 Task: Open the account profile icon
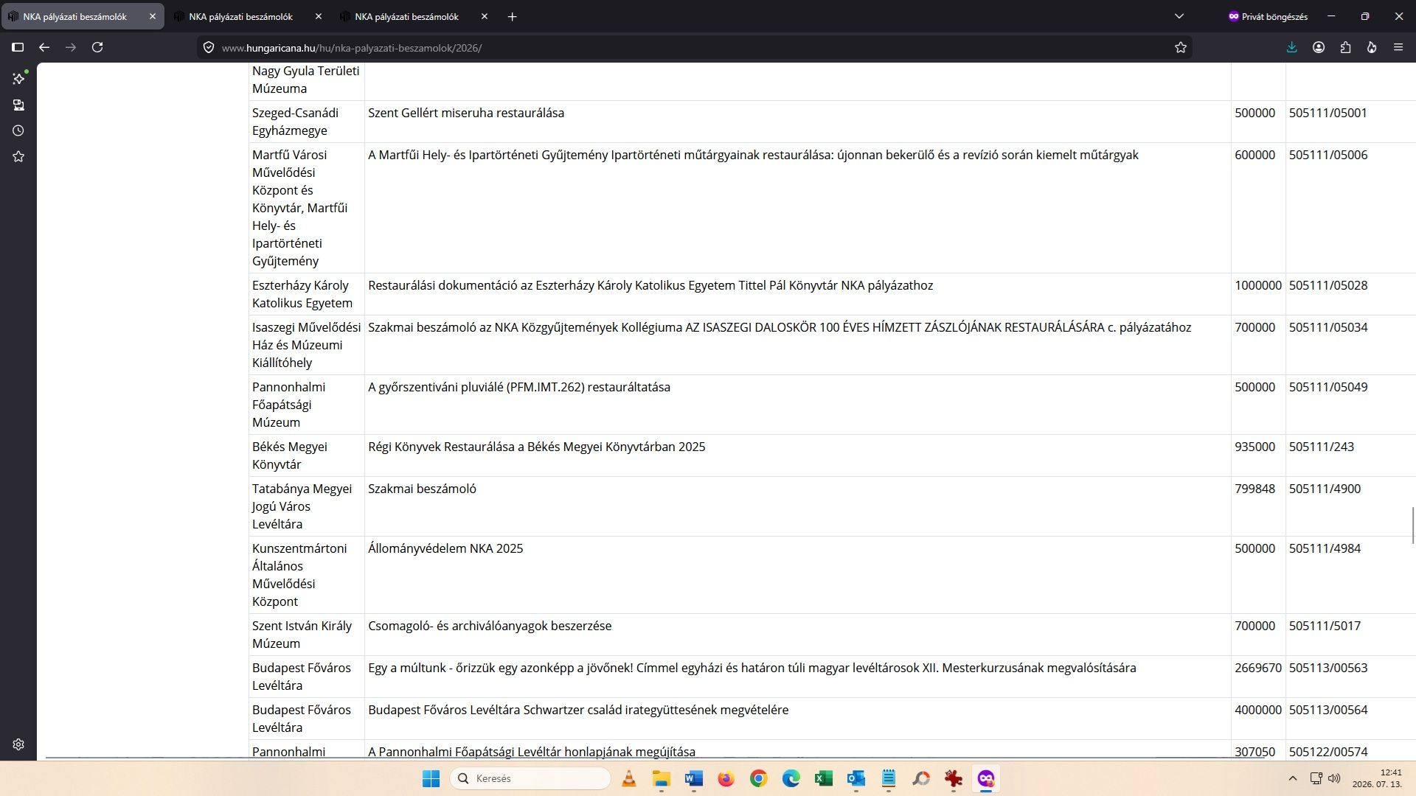(x=1319, y=47)
